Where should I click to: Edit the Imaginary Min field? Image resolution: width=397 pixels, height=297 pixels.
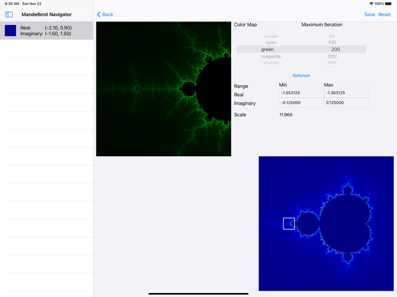(x=301, y=103)
